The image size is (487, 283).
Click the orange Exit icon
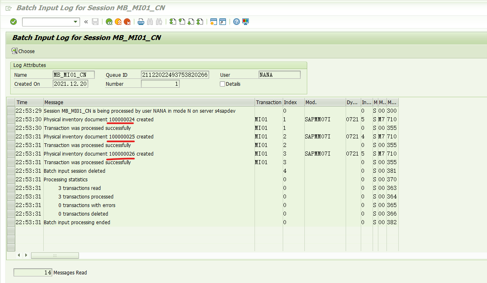pos(118,22)
